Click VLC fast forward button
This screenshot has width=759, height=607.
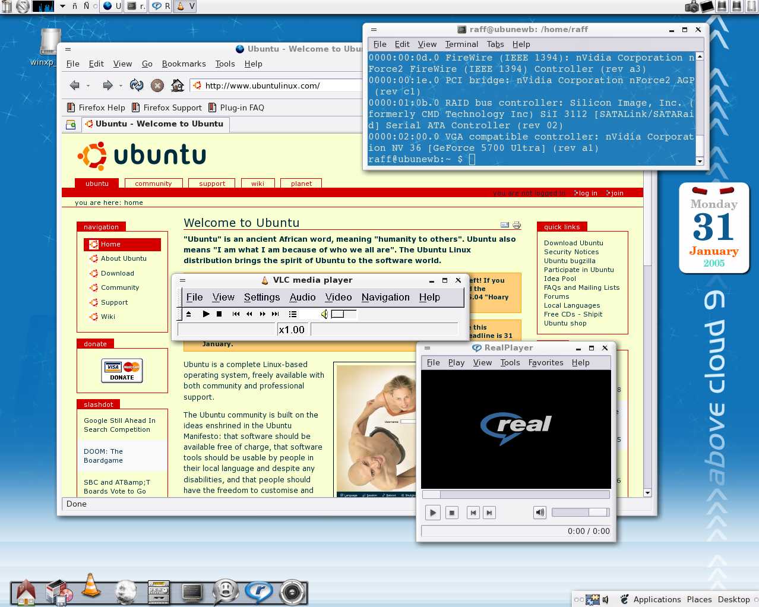click(x=263, y=314)
